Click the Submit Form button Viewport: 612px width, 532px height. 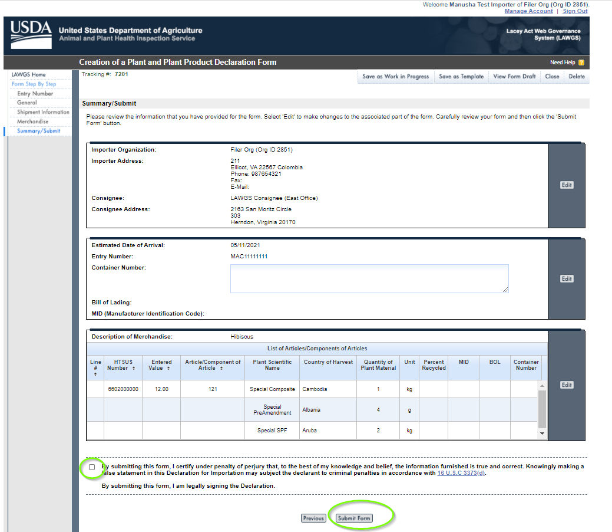[354, 518]
